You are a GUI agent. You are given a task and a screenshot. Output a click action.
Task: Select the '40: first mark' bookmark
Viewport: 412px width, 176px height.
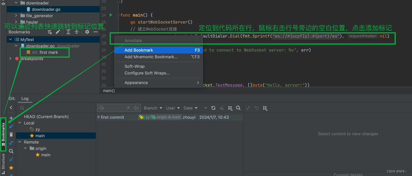[45, 52]
